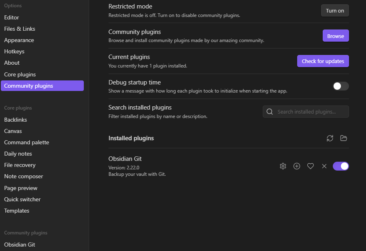Turn on Restricted mode
The width and height of the screenshot is (366, 251).
[335, 11]
